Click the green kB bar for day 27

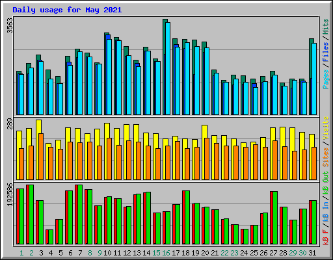point(275,218)
